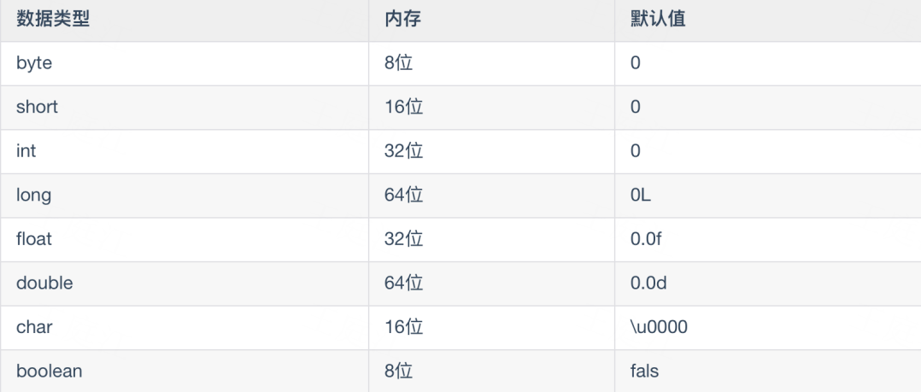Select the byte data type cell
This screenshot has width=921, height=392.
[x=185, y=63]
